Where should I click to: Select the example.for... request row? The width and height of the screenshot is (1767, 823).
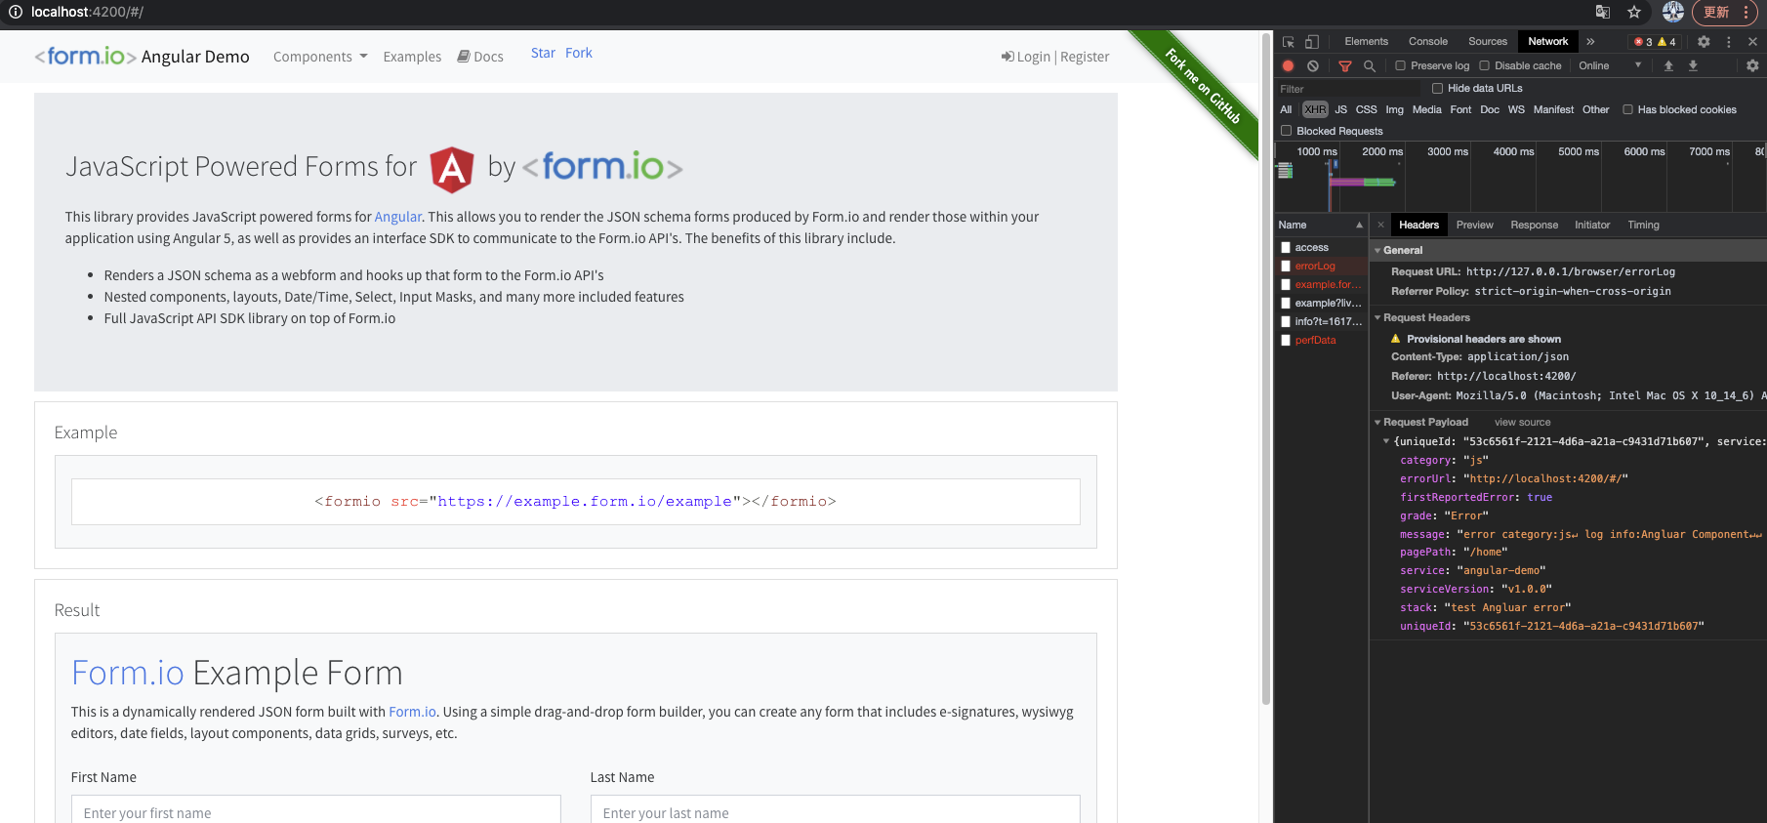point(1322,284)
